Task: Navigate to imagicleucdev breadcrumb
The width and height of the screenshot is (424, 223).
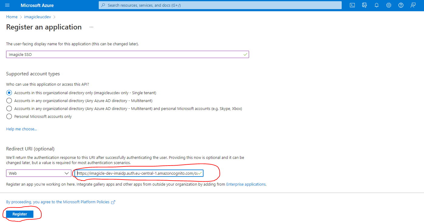Action: pos(38,17)
